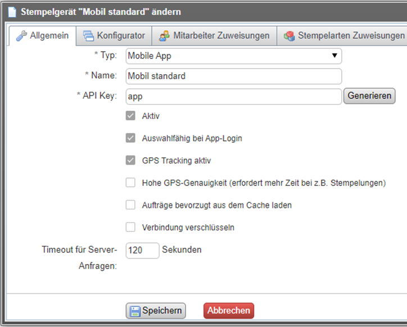The height and width of the screenshot is (327, 407).
Task: Click the red Abbrechen button
Action: [229, 311]
